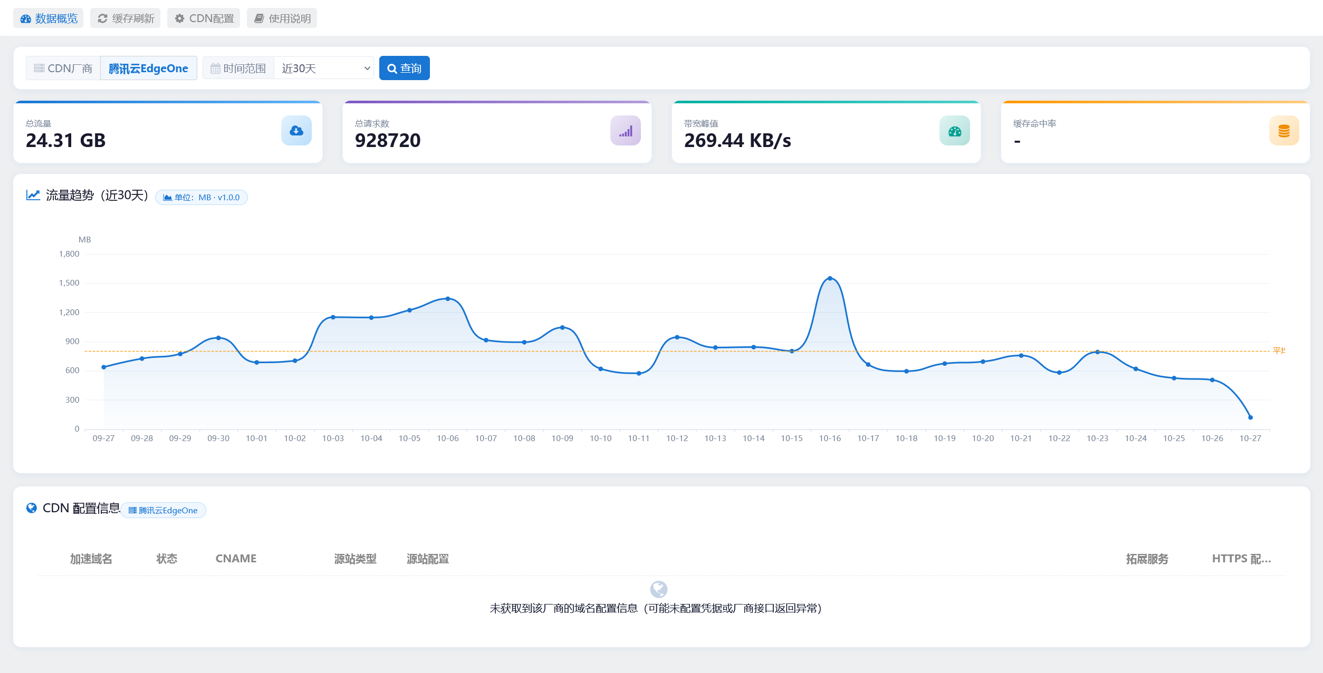This screenshot has height=673, width=1323.
Task: Click the CNAME column header
Action: tap(236, 559)
